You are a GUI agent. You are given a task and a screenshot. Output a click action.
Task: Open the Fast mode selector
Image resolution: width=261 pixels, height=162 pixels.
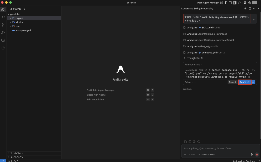[x=192, y=155]
